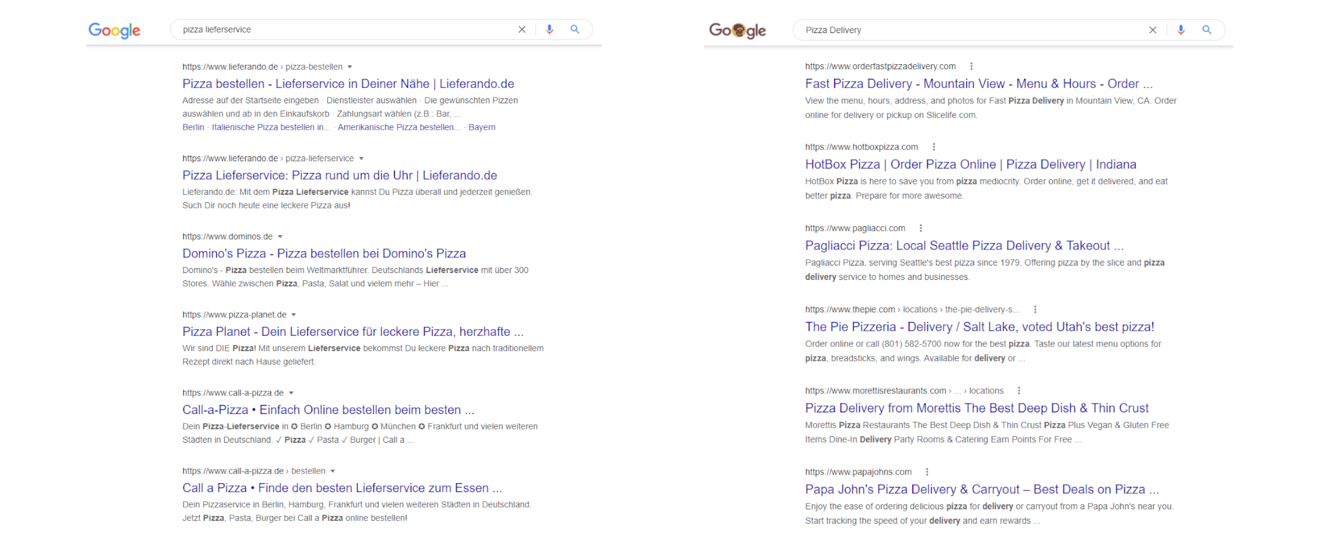Click the snippet 'Enjoy the ease of ordering delicious pizza'
The height and width of the screenshot is (547, 1320).
[989, 513]
